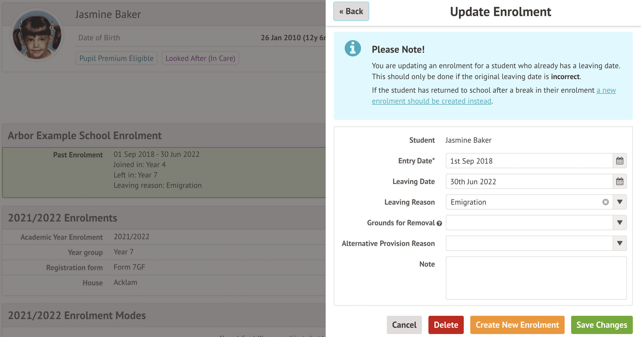
Task: Open Leaving Date calendar picker icon
Action: tap(620, 182)
